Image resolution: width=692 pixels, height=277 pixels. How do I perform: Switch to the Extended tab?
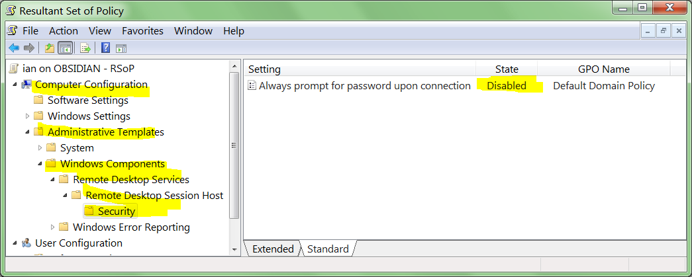(x=273, y=249)
